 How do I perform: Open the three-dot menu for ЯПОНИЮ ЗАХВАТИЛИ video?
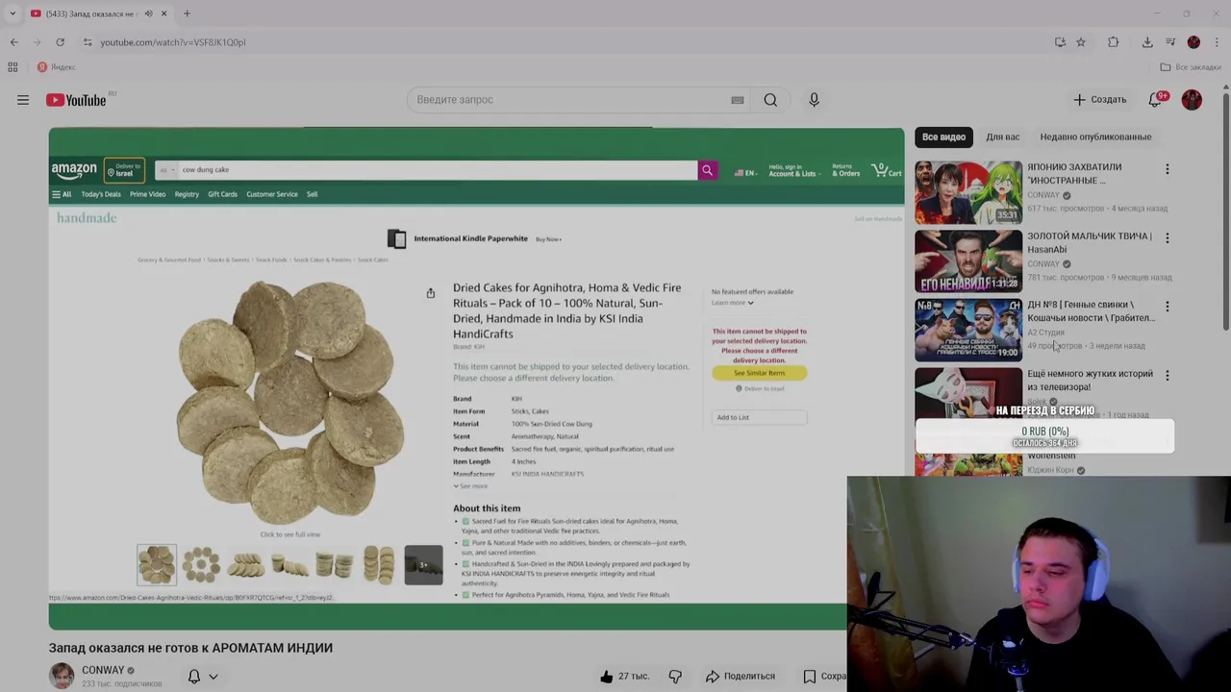[1168, 169]
